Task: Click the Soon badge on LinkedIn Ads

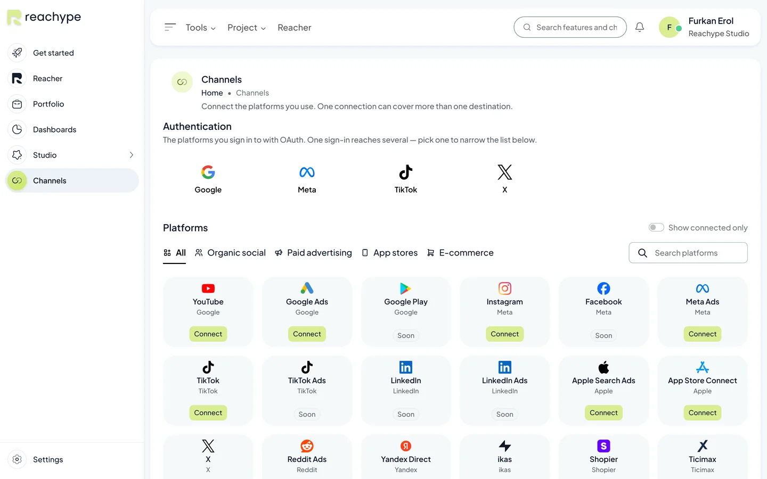Action: [505, 415]
